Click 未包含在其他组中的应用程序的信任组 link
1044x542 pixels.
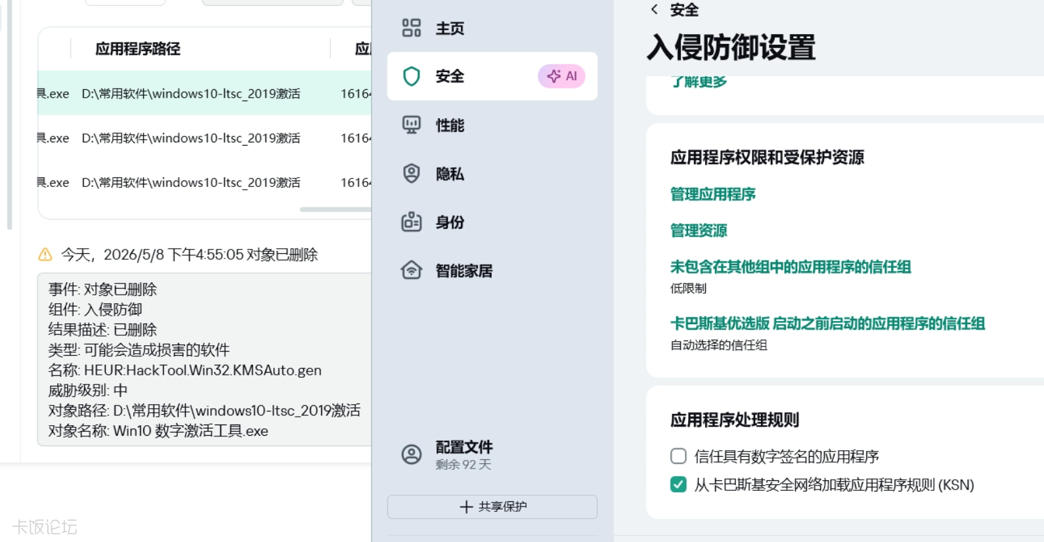pyautogui.click(x=791, y=267)
